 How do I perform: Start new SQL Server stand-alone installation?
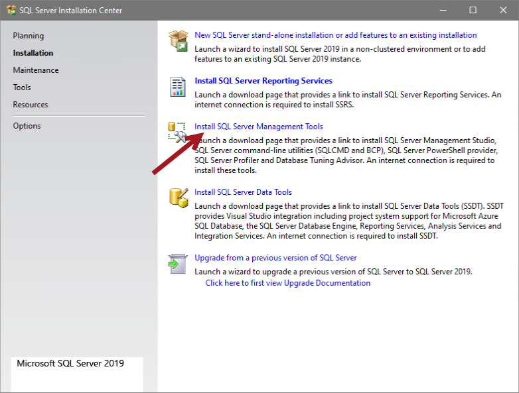pos(336,35)
